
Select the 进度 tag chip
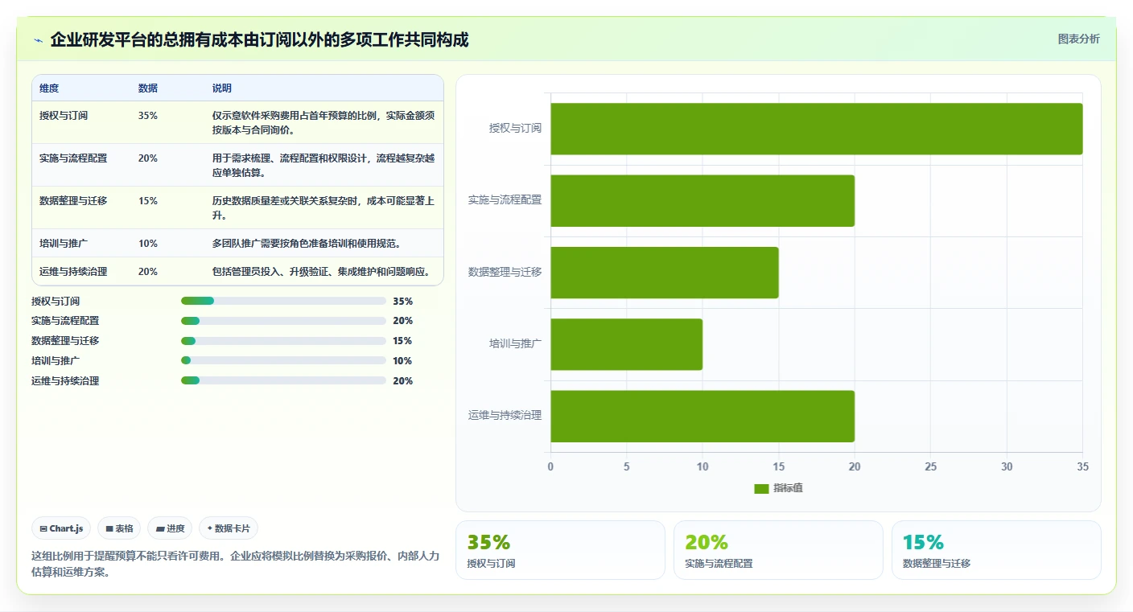tap(170, 528)
